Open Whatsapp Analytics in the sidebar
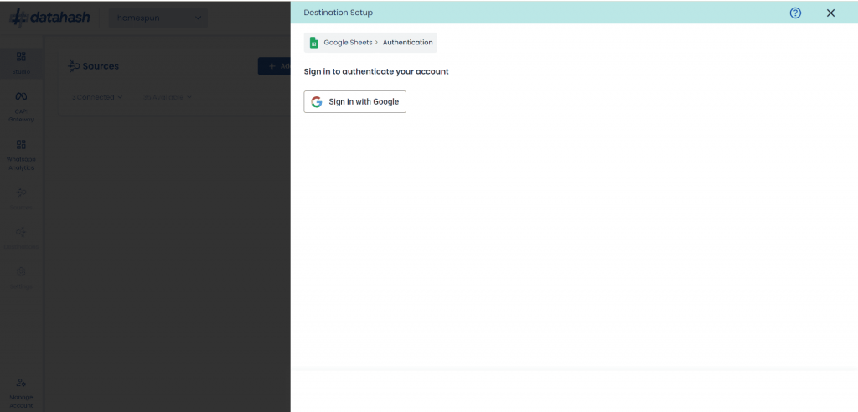Viewport: 858px width, 412px height. [x=21, y=155]
